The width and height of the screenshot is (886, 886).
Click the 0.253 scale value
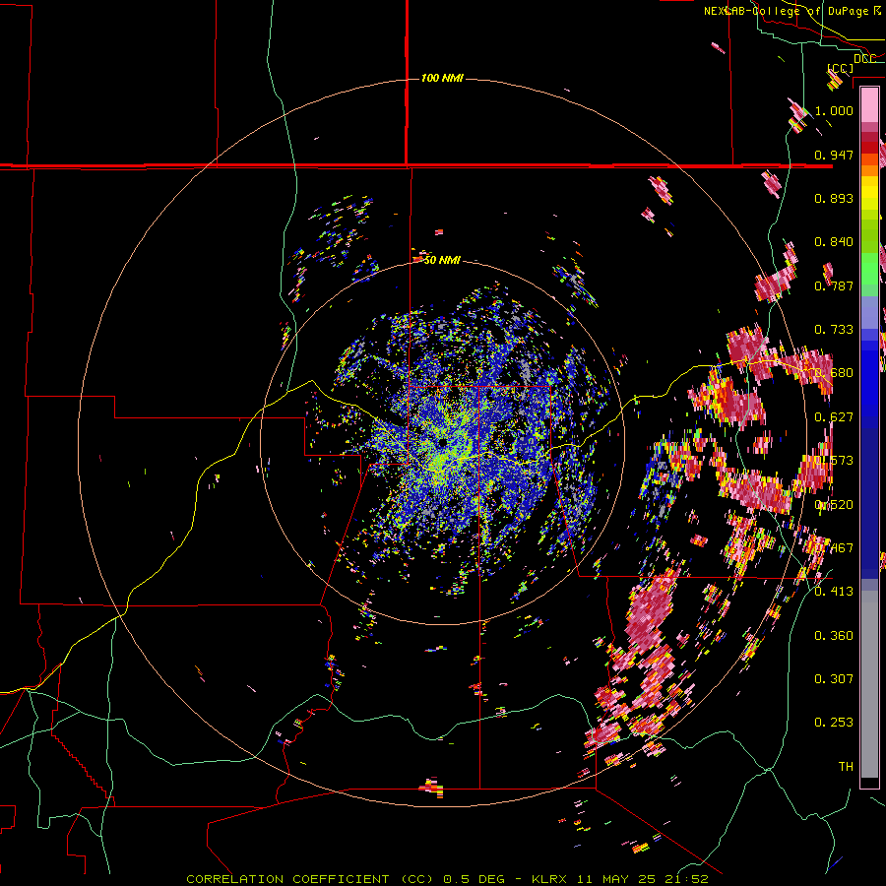tap(834, 723)
